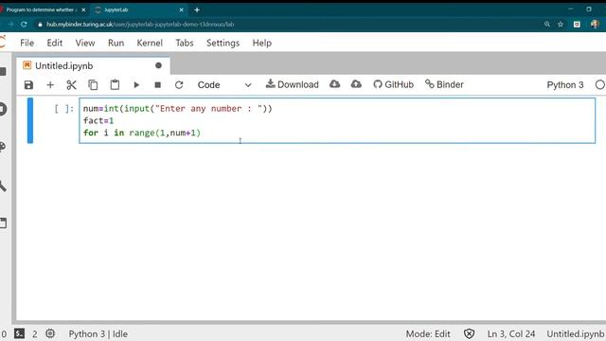Viewport: 606px width, 341px height.
Task: Open the wrench tools sidebar icon
Action: pyautogui.click(x=3, y=186)
